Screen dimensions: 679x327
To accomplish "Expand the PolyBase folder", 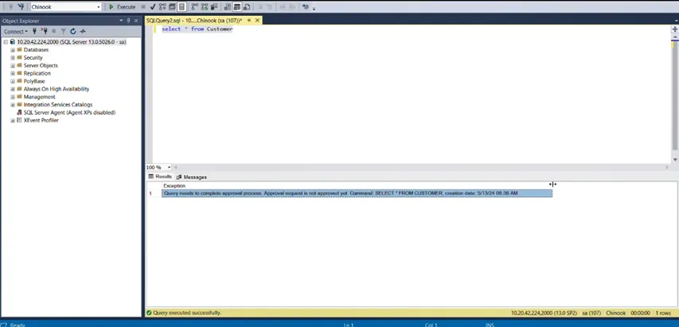I will click(x=13, y=81).
